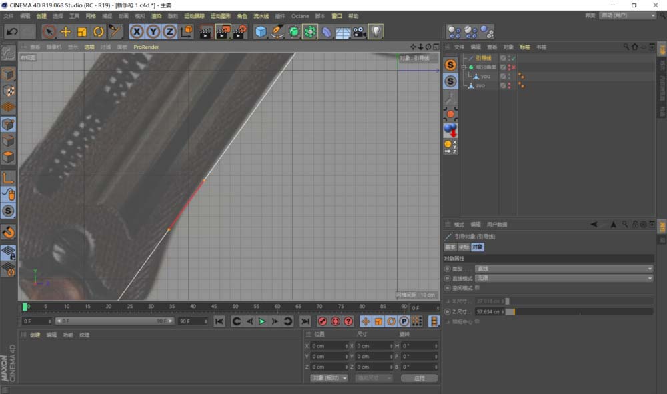Enable the 细分曲面 object by clicking its red X

[x=513, y=67]
